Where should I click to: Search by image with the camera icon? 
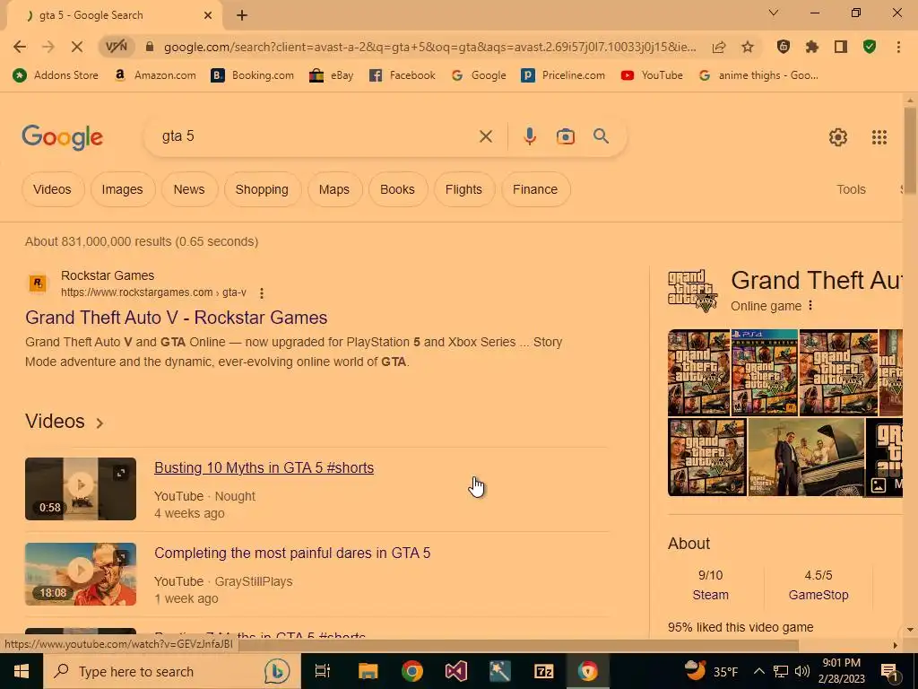pyautogui.click(x=565, y=136)
